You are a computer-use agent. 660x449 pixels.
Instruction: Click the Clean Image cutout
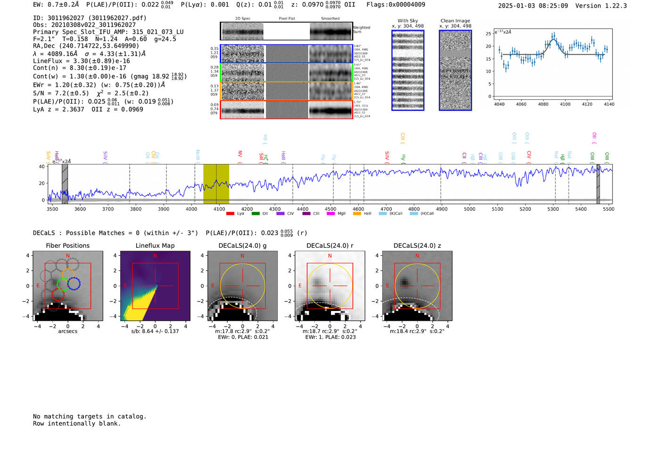coord(455,70)
